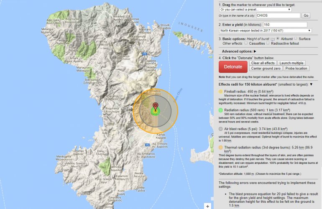Enable the Casualties checkbox
This screenshot has width=322, height=209.
tap(245, 43)
